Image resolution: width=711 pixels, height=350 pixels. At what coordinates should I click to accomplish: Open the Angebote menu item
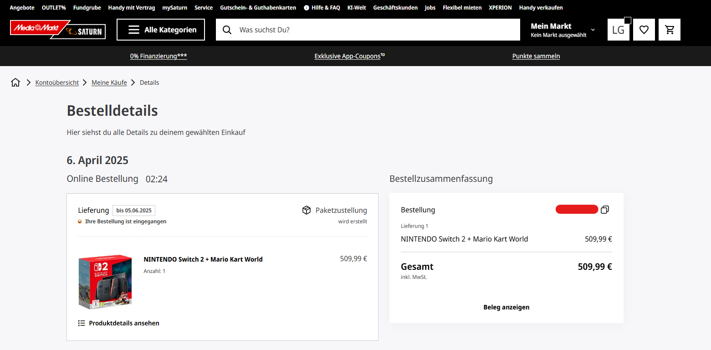(22, 8)
